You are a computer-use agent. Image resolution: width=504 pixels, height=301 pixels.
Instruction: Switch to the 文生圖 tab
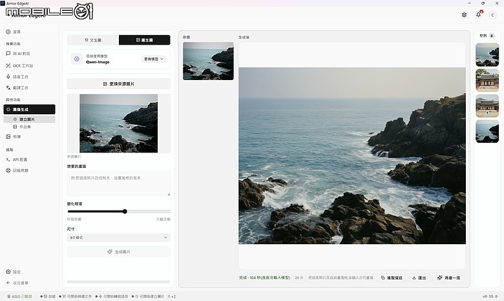[93, 40]
